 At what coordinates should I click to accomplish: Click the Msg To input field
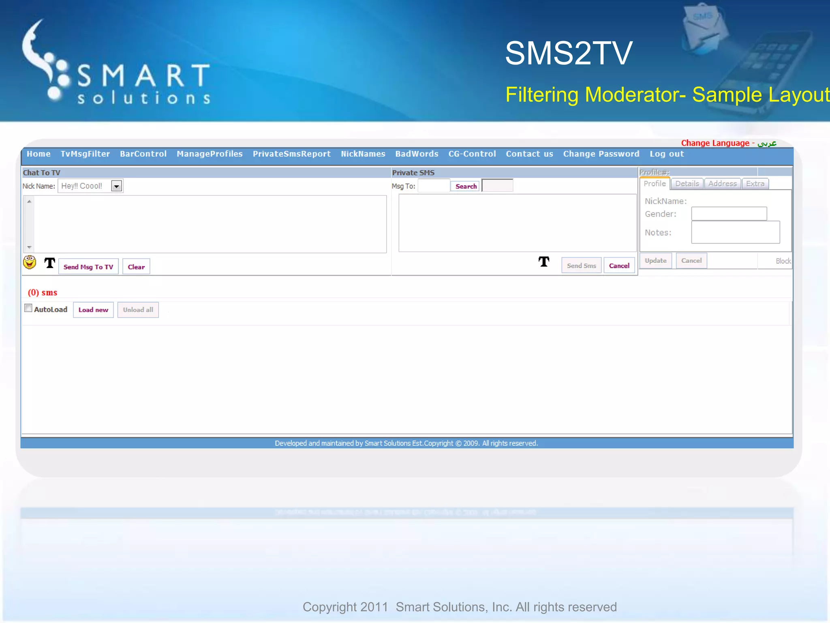(434, 186)
